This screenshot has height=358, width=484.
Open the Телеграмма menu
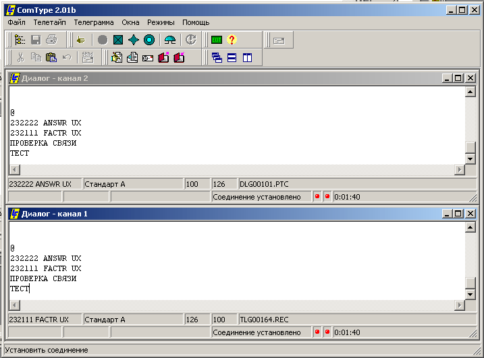pyautogui.click(x=94, y=22)
